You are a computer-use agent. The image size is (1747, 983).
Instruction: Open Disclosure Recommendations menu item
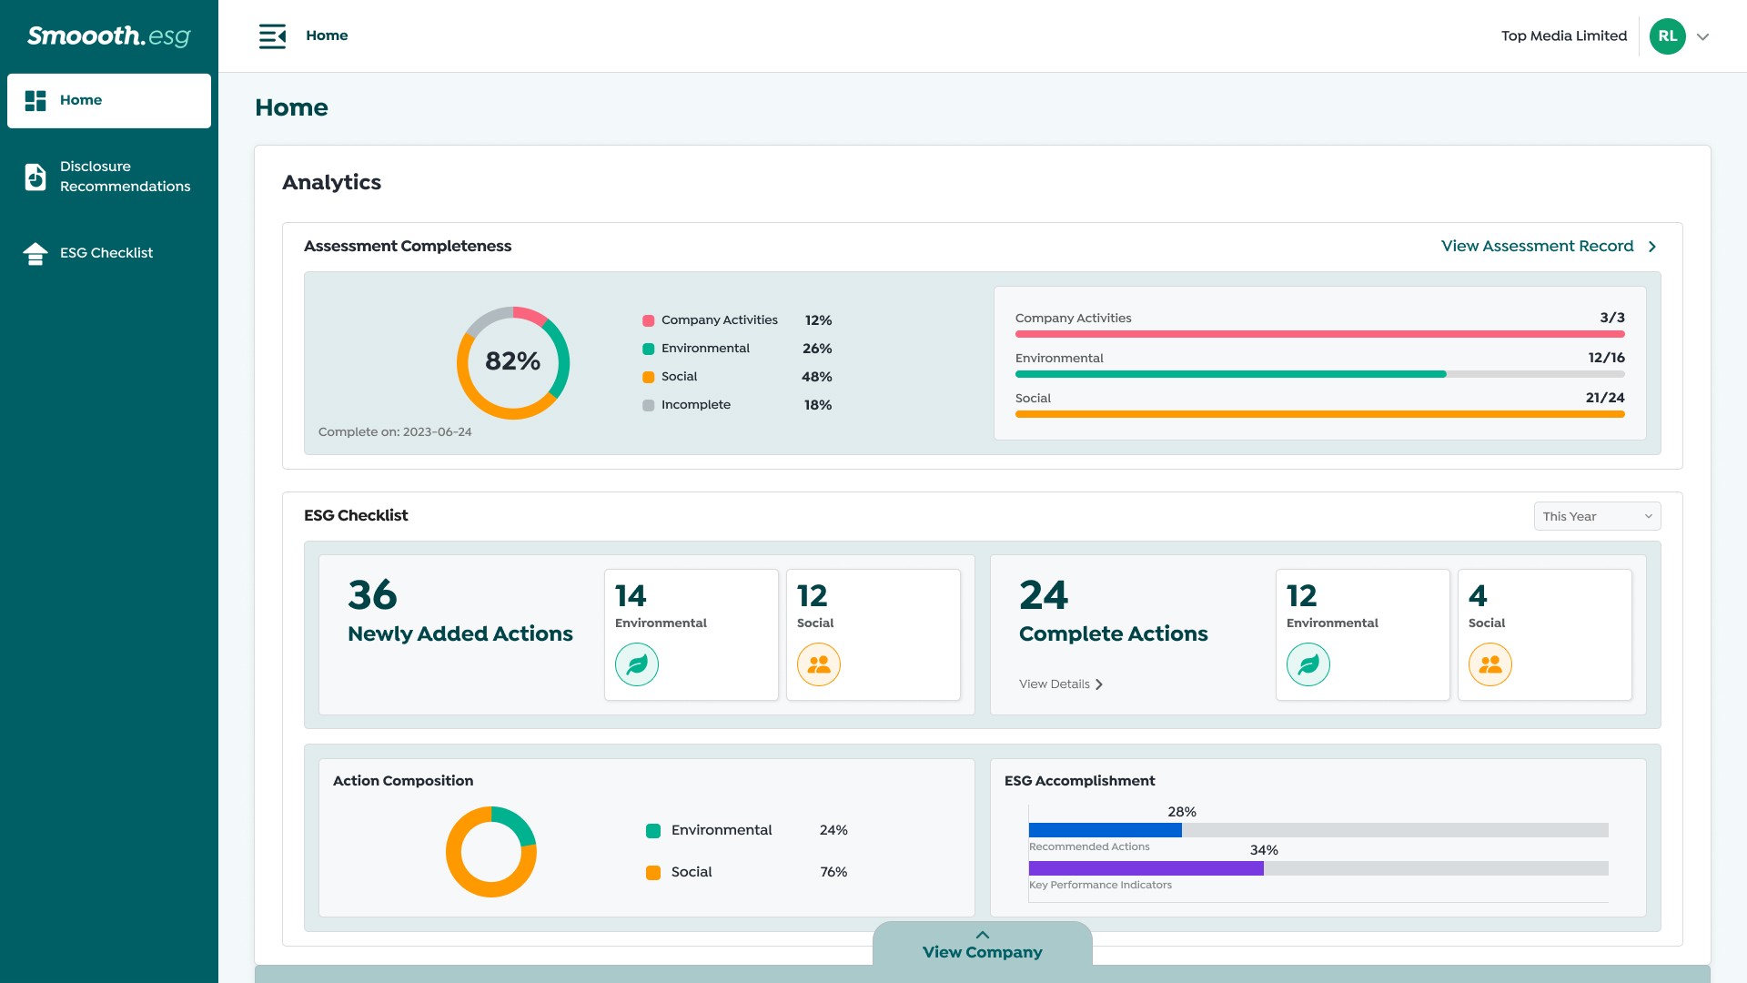[x=125, y=177]
